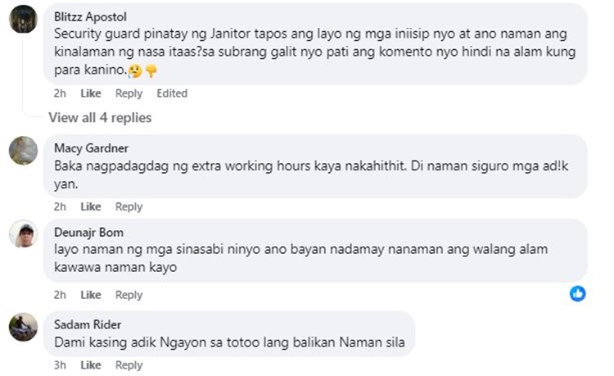Screen dimensions: 614x376
Task: Open Deunajr Bom's profile avatar
Action: coord(23,233)
